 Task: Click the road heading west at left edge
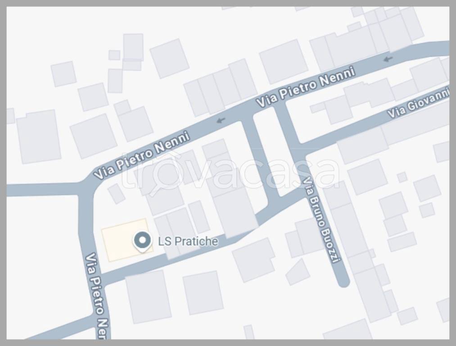click(x=41, y=189)
